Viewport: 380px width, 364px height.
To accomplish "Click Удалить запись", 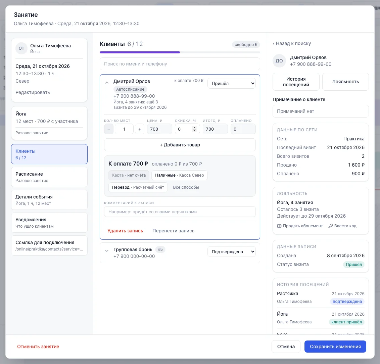I will [x=125, y=231].
